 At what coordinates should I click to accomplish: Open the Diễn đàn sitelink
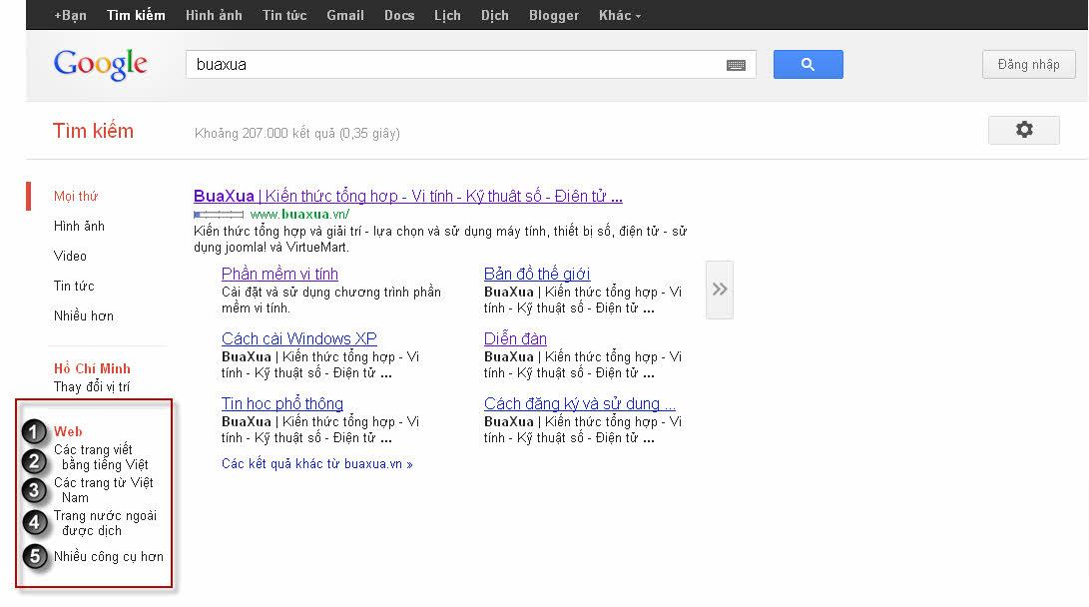coord(515,338)
